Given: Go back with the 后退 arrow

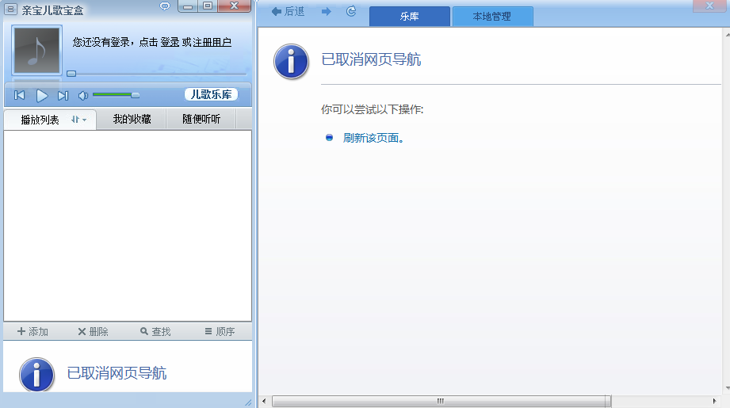Looking at the screenshot, I should [x=288, y=12].
